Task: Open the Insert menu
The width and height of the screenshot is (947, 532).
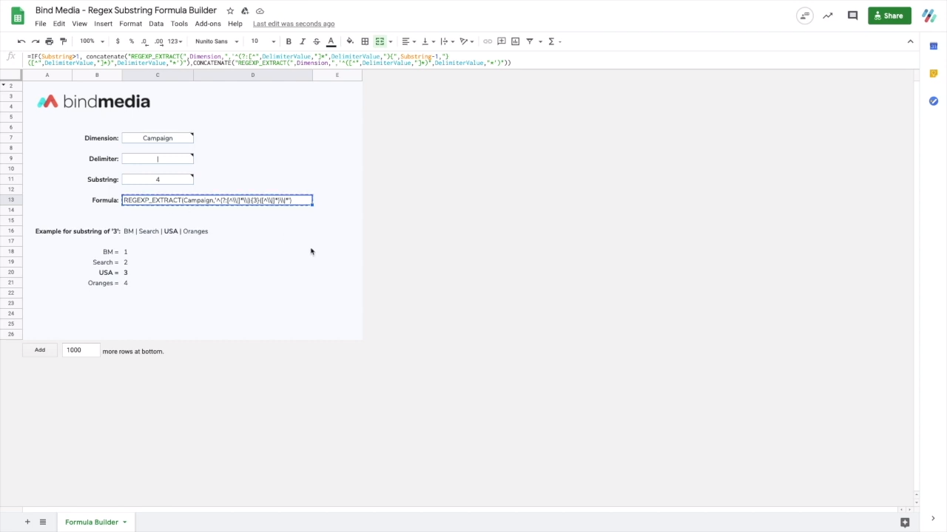Action: 103,24
